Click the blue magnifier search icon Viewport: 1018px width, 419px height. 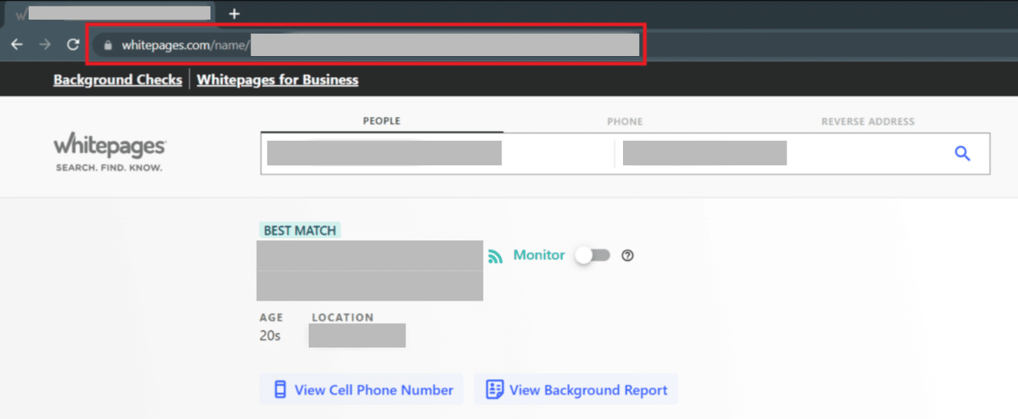click(962, 153)
